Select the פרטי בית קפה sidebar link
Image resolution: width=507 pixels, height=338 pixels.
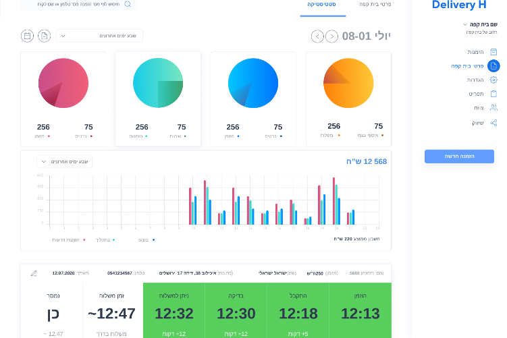(x=468, y=66)
